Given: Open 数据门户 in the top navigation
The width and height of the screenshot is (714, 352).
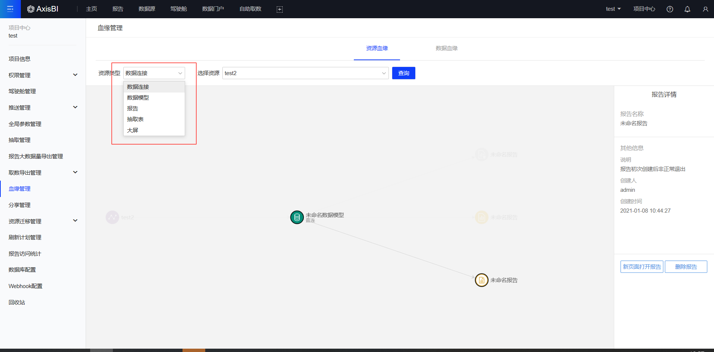Looking at the screenshot, I should (x=213, y=9).
